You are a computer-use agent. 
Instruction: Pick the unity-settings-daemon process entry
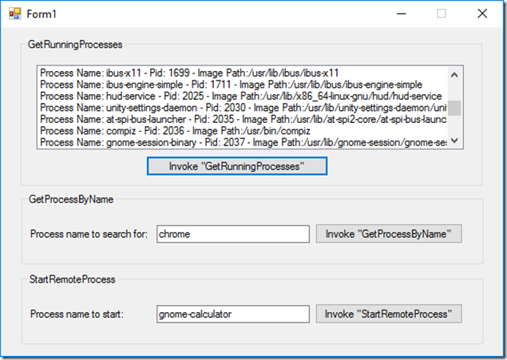tap(240, 108)
